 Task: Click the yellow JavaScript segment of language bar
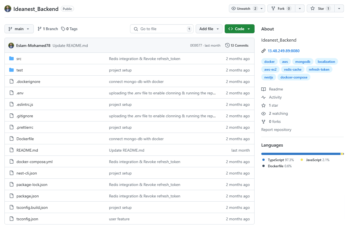[342, 154]
